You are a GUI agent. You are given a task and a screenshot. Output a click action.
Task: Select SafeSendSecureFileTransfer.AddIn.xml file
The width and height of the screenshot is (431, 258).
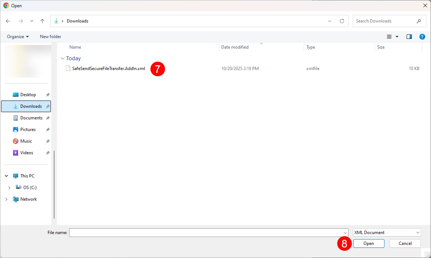[x=108, y=69]
